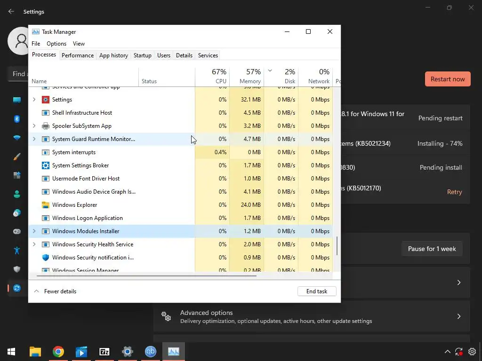Viewport: 482px width, 361px height.
Task: Sort processes by Memory column
Action: pyautogui.click(x=247, y=76)
